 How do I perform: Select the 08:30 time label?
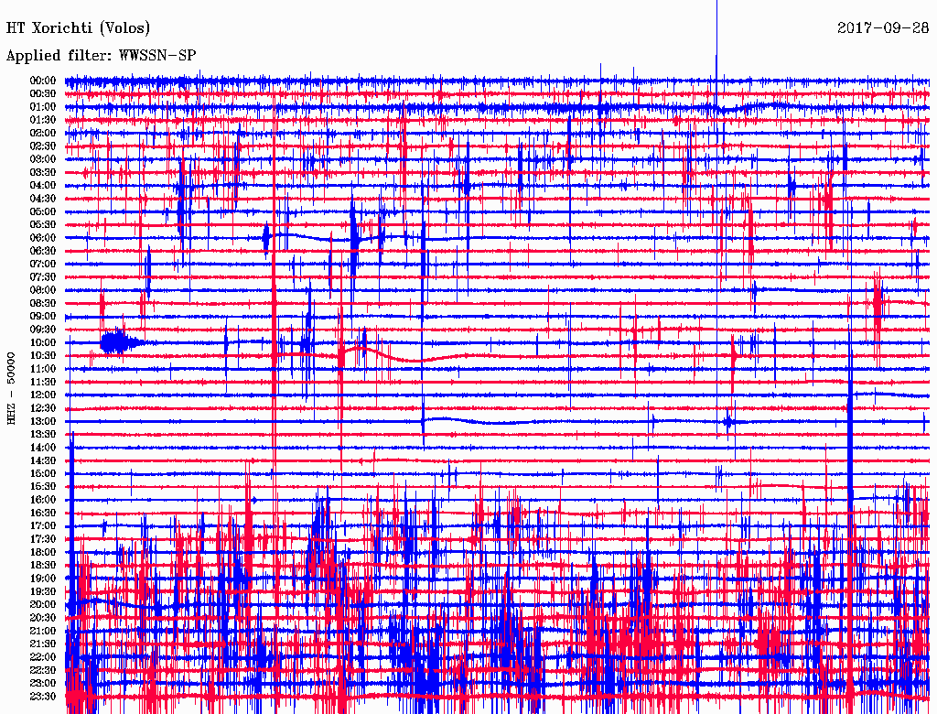click(x=43, y=304)
